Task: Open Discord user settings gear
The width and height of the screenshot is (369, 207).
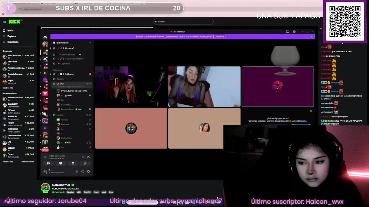Action: 89,171
